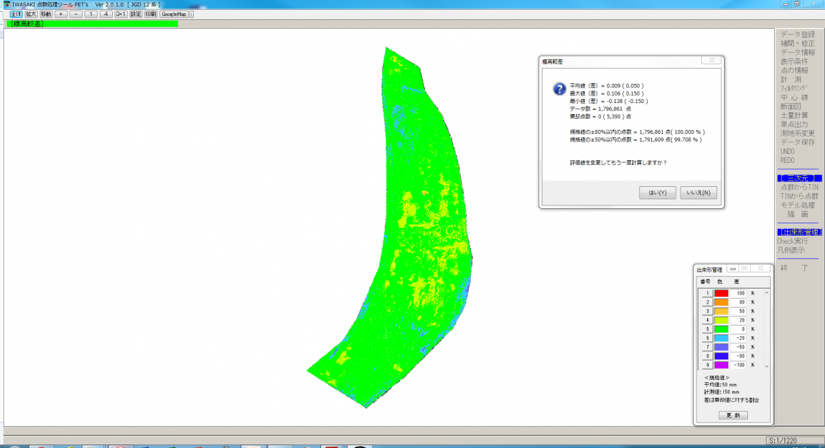This screenshot has width=825, height=448.
Task: Open the 設定 settings toolbar button
Action: (135, 14)
